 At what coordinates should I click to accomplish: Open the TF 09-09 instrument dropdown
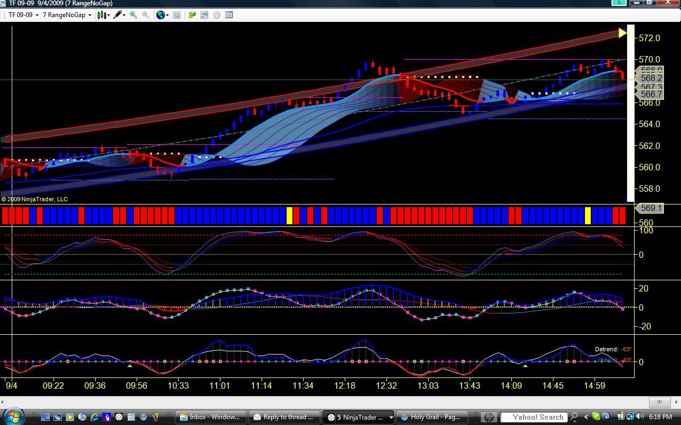click(x=23, y=15)
